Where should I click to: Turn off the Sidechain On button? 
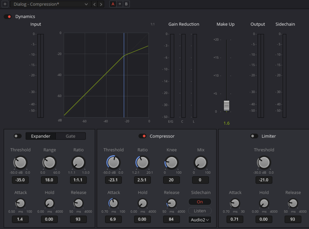click(x=200, y=202)
